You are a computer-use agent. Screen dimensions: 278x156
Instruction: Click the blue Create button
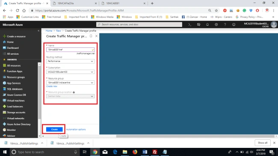pos(54,130)
